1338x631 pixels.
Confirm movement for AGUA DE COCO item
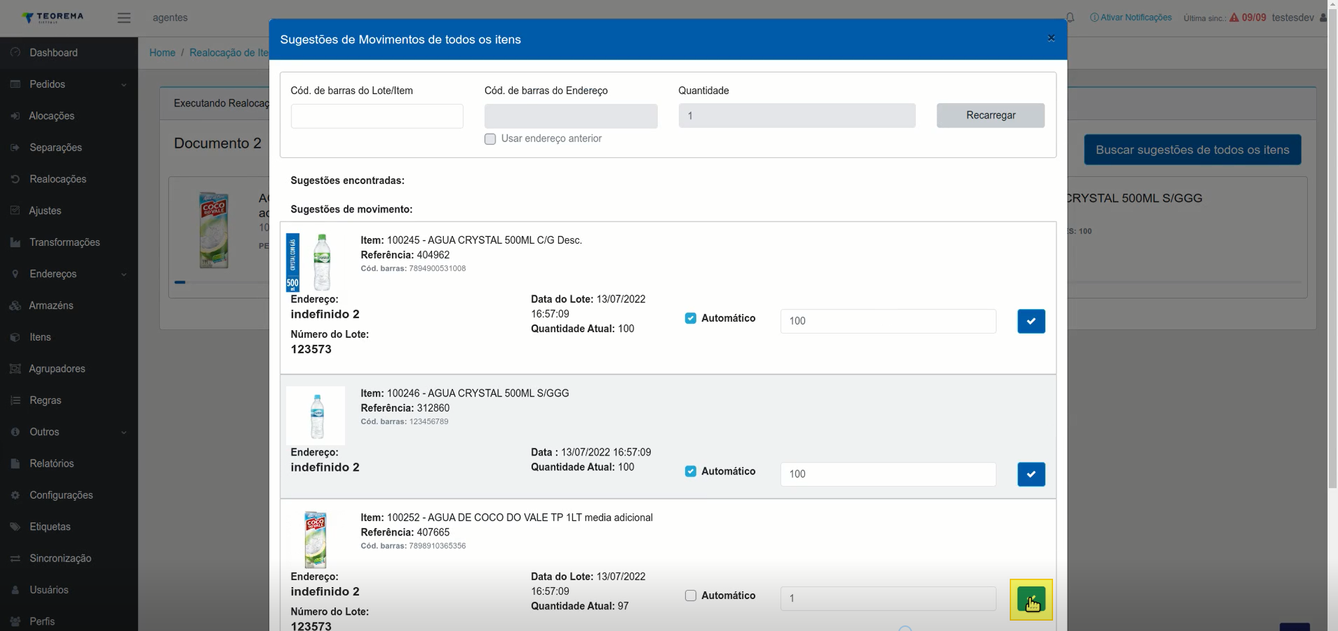coord(1031,599)
